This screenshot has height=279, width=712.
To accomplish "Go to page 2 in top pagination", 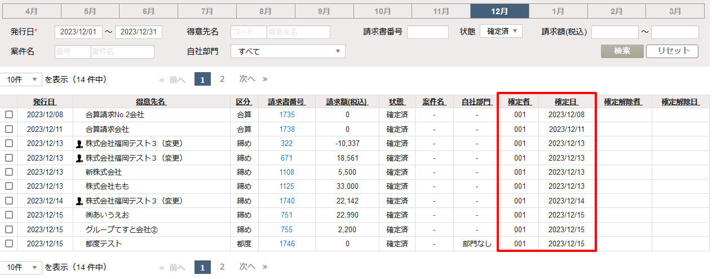I will click(x=222, y=79).
